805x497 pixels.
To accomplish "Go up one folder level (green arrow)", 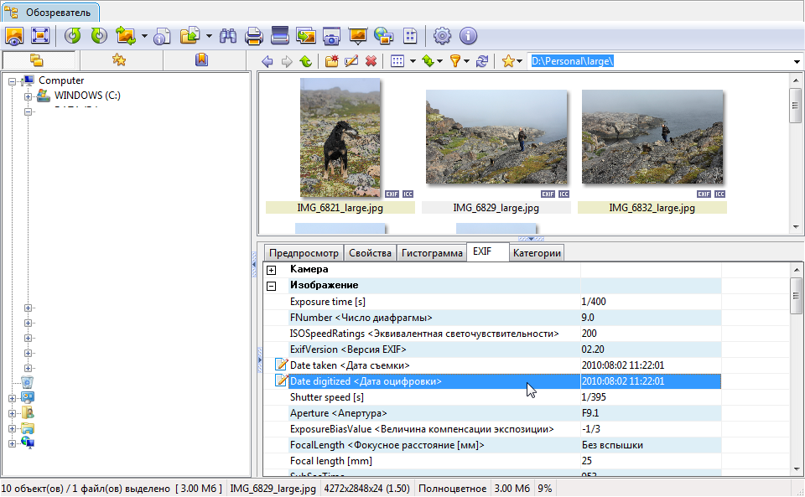I will (306, 61).
